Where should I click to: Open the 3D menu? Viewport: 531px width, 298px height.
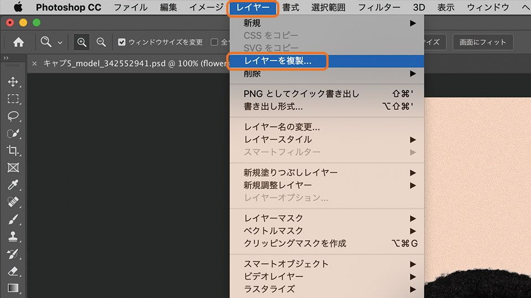(419, 7)
